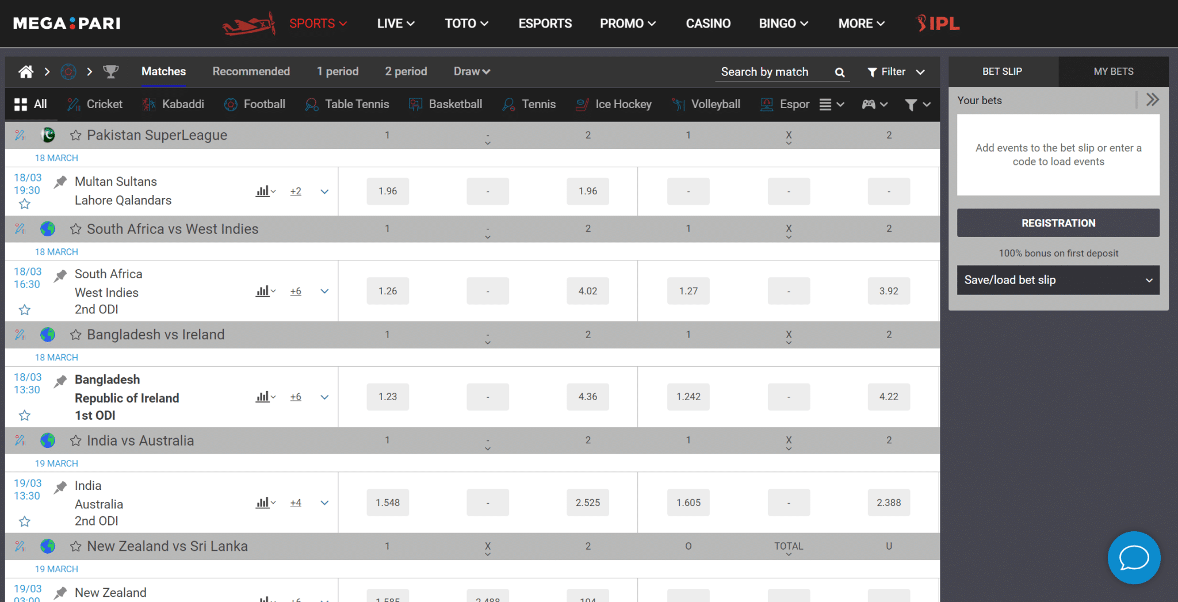Viewport: 1178px width, 602px height.
Task: Click globe icon next to Bangladesh vs Ireland
Action: pyautogui.click(x=48, y=335)
